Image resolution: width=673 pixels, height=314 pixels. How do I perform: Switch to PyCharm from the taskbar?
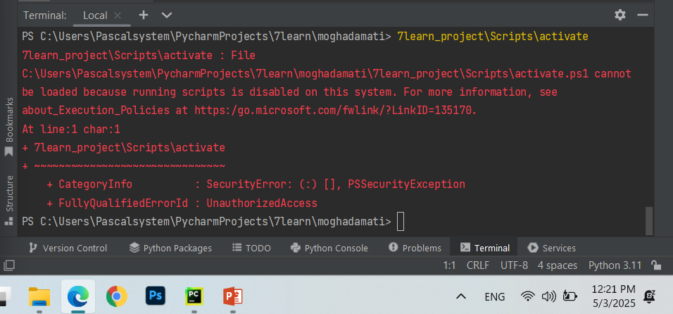(x=194, y=296)
